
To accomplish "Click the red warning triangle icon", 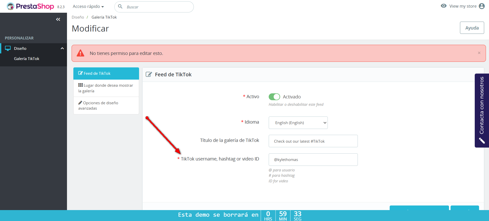I will point(80,53).
